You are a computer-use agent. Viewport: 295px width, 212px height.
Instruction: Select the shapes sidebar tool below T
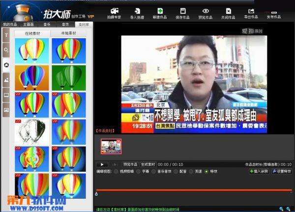tap(6, 50)
